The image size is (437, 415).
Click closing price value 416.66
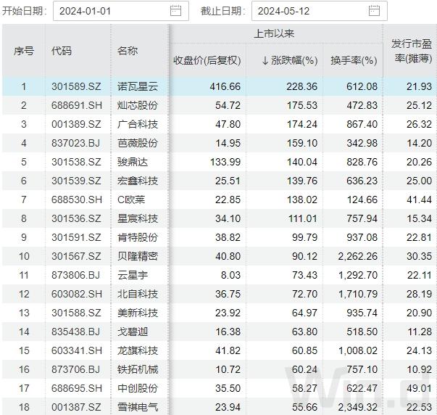click(x=225, y=86)
